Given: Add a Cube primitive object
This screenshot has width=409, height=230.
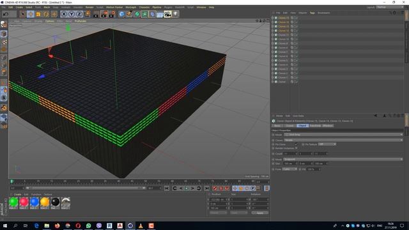Looking at the screenshot, I should point(122,14).
